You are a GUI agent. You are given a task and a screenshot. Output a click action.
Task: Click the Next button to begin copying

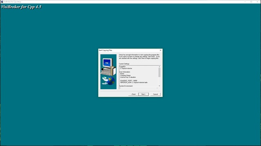pos(143,94)
